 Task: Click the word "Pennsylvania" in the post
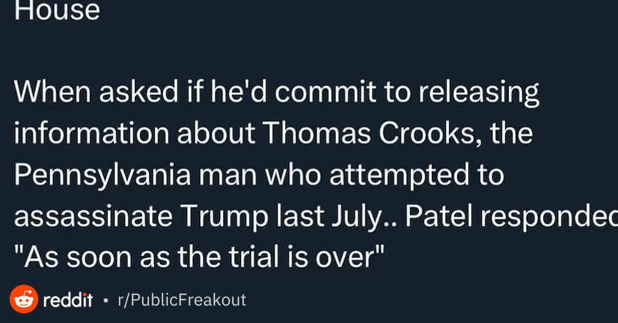pyautogui.click(x=103, y=175)
